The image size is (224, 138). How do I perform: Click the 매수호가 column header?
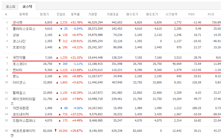point(132,14)
